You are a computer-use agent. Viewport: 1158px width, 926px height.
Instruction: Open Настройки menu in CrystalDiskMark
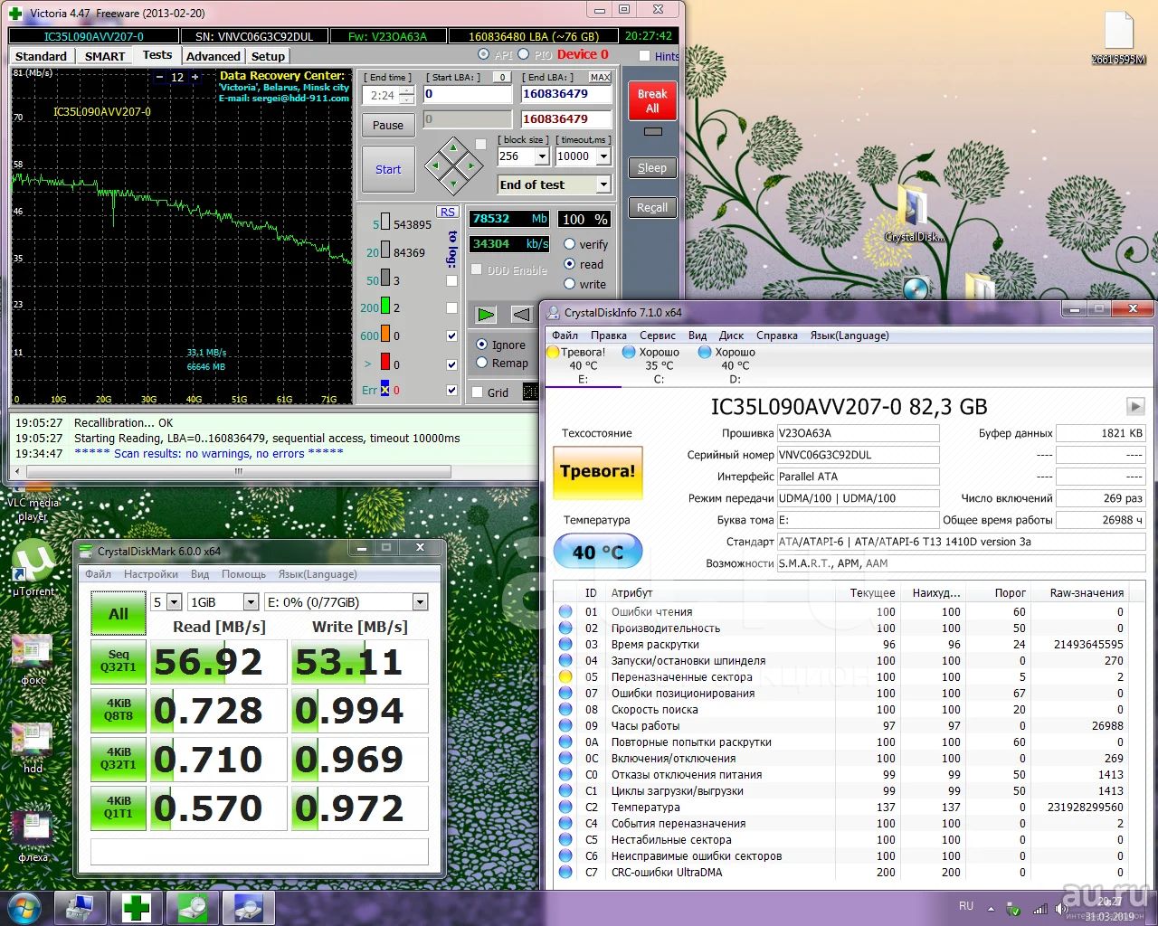151,574
